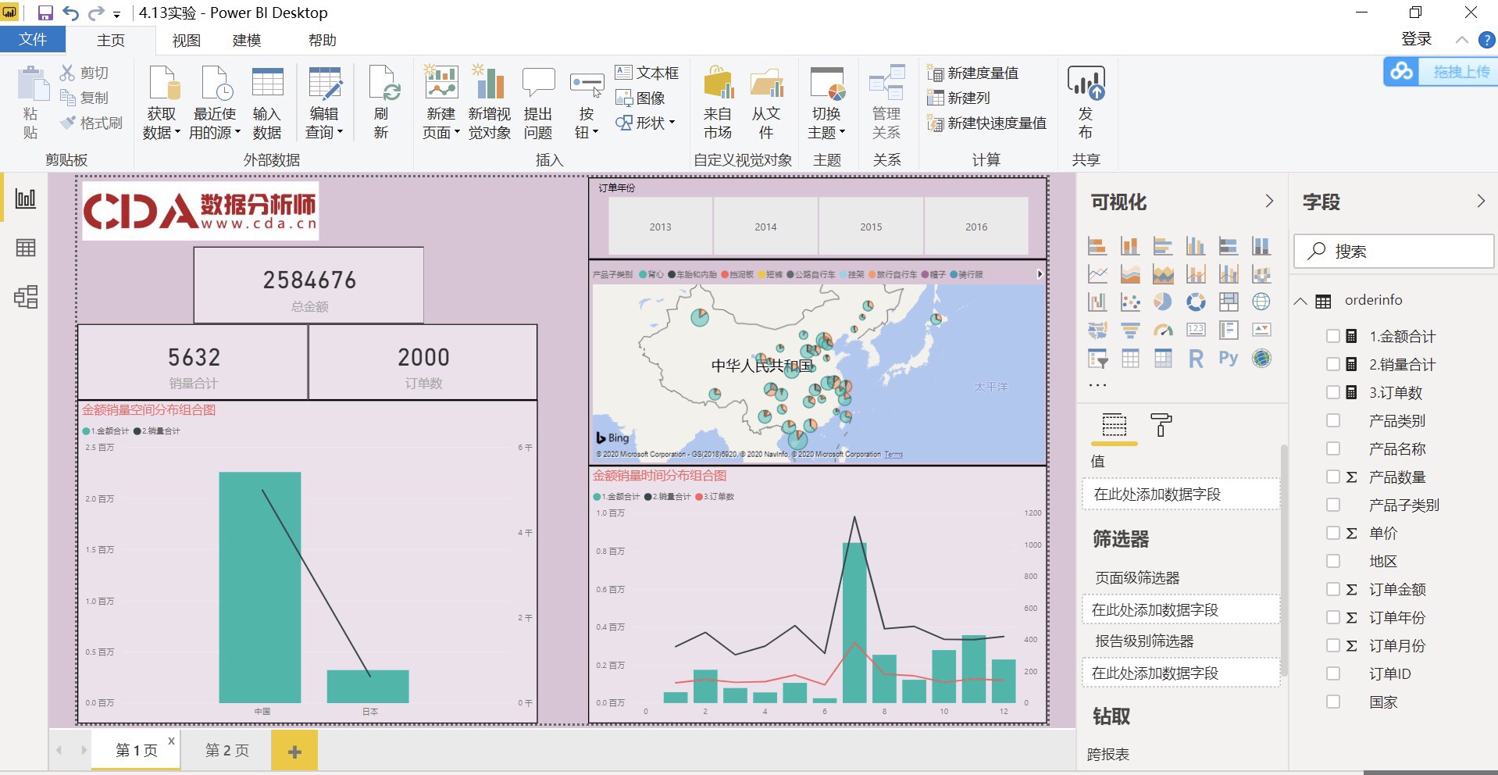
Task: Switch to the 视图 ribbon tab
Action: (x=187, y=40)
